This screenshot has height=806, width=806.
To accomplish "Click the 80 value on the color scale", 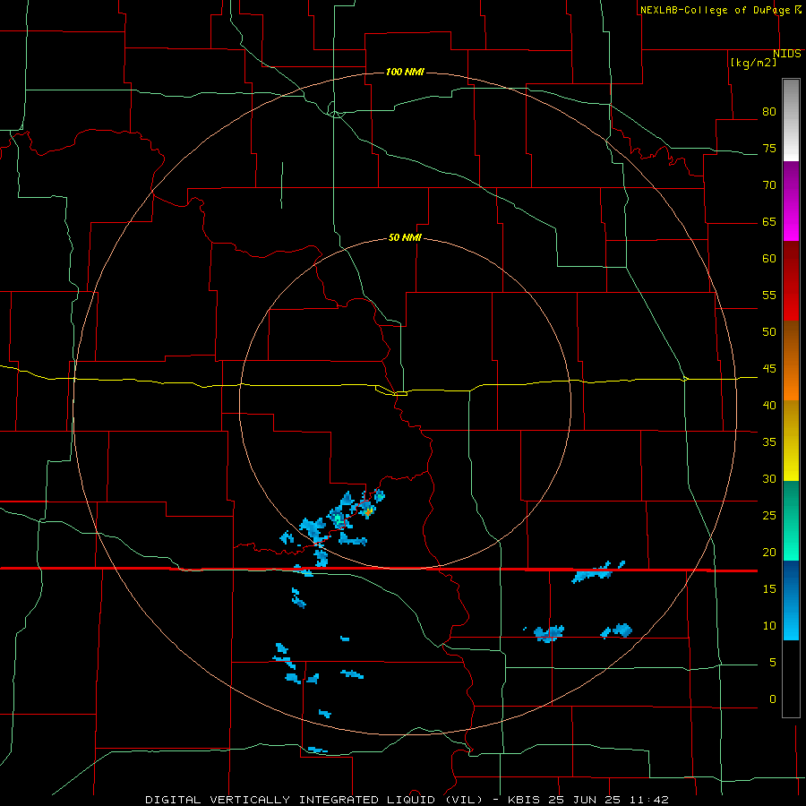I will point(769,112).
